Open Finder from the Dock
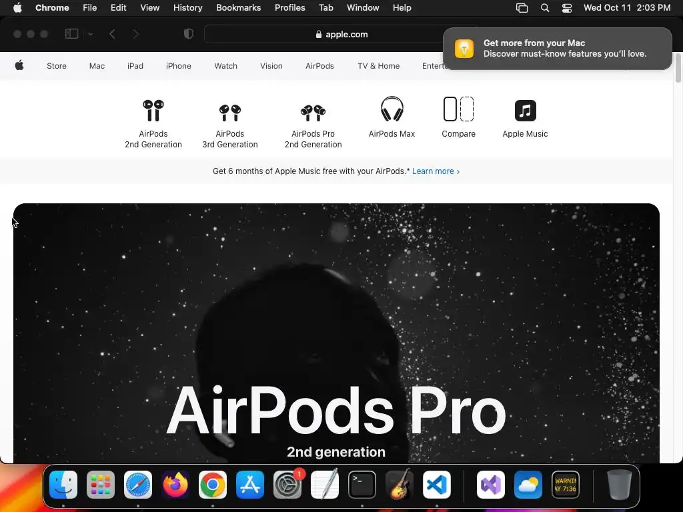The height and width of the screenshot is (512, 683). click(x=63, y=485)
